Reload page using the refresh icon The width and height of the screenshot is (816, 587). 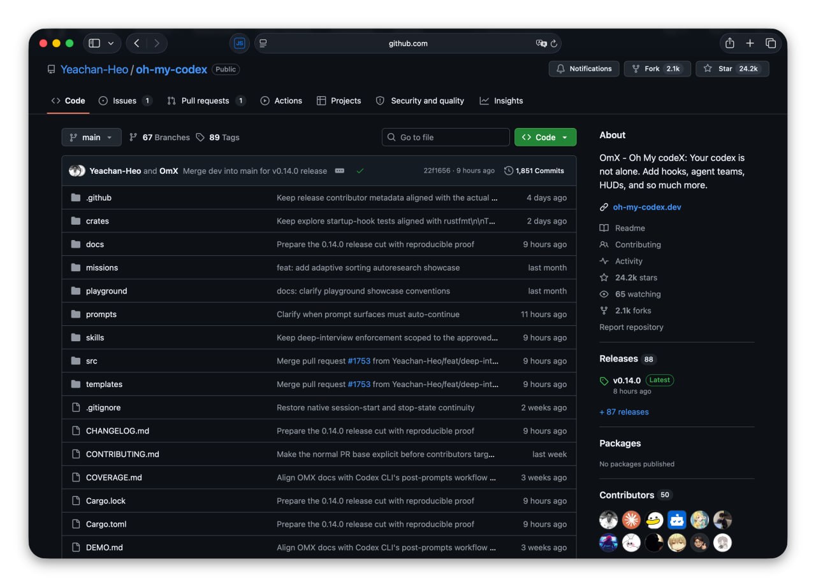(x=554, y=43)
